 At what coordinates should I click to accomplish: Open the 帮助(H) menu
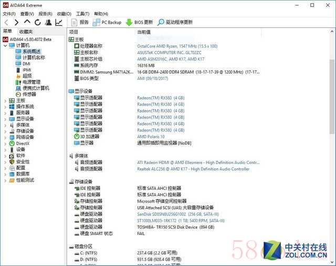click(101, 14)
